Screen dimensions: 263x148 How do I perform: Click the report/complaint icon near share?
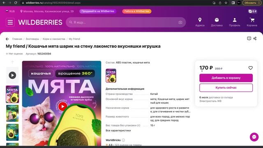[249, 38]
